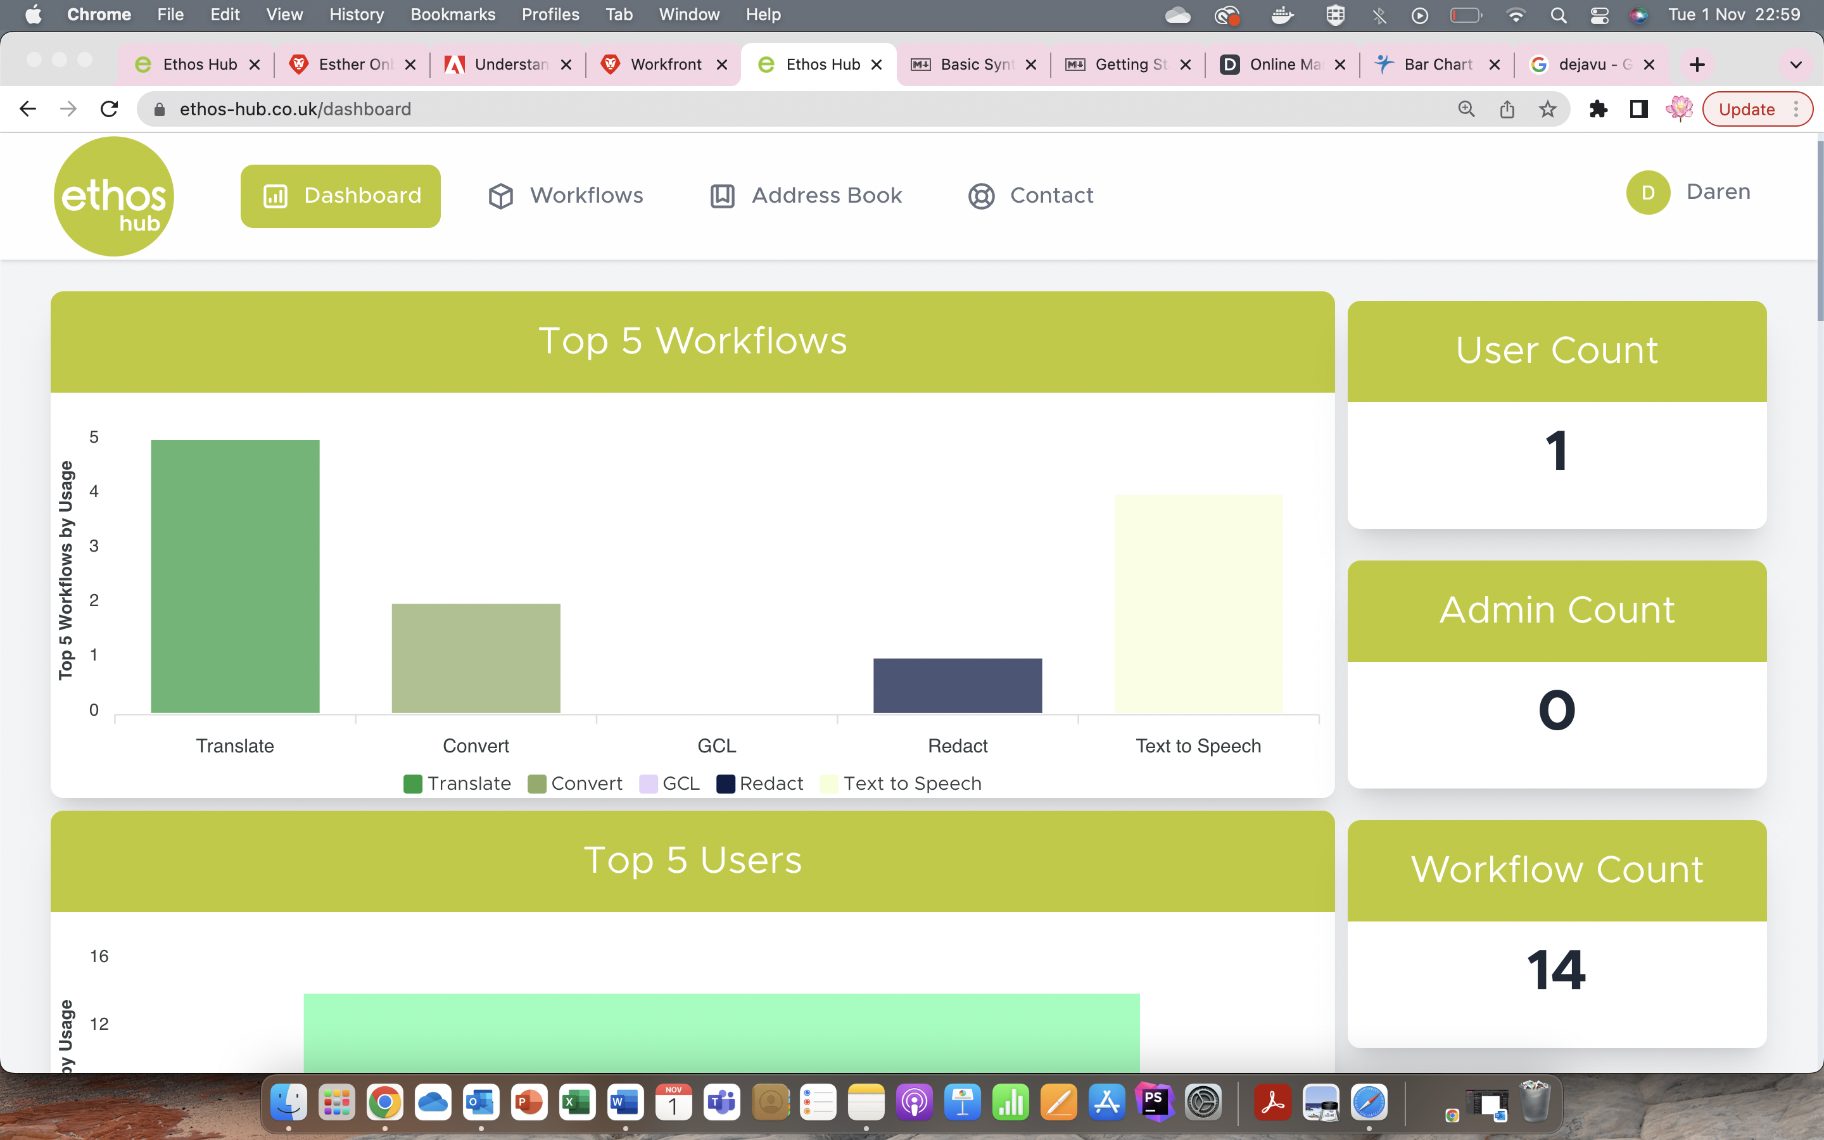Open the tab search chevron
1824x1140 pixels.
(1796, 64)
